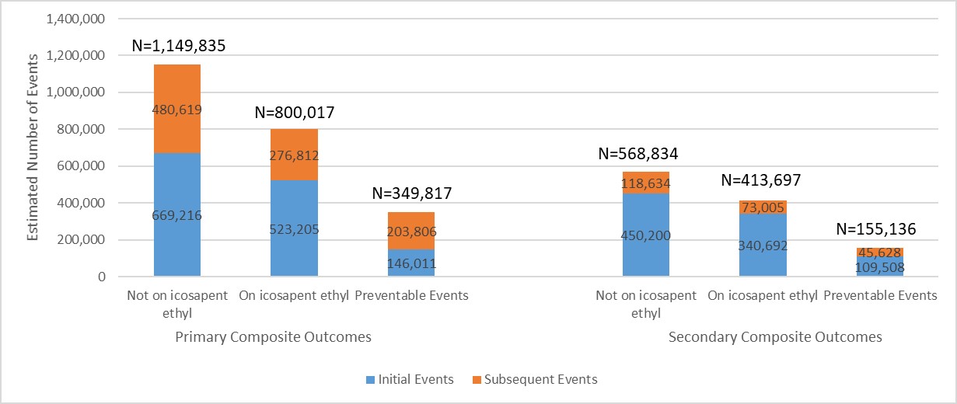Viewport: 957px width, 404px height.
Task: Select the N=1,149,835 total label
Action: point(179,46)
